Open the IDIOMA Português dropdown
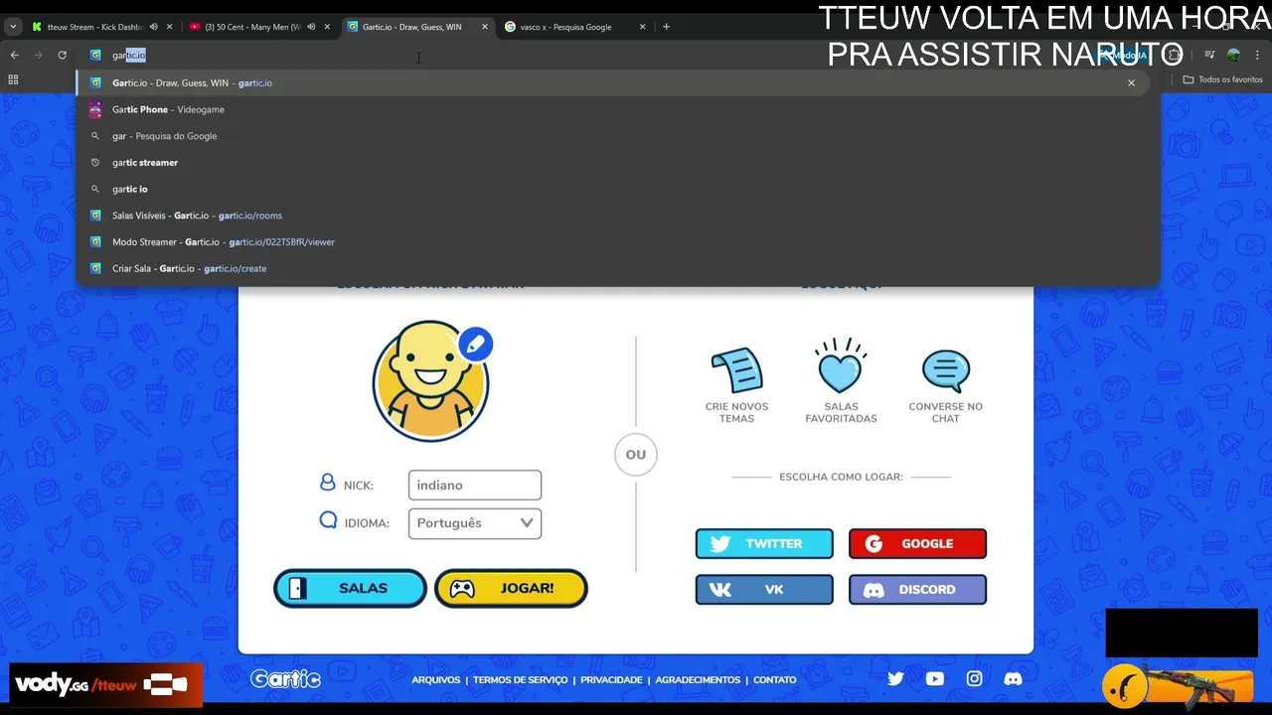 click(475, 523)
